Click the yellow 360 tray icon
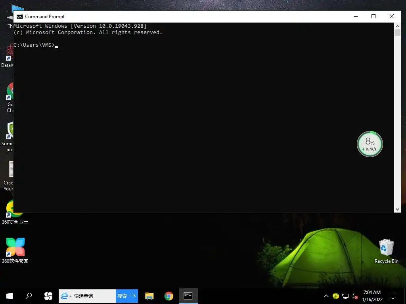The image size is (406, 304). [336, 296]
